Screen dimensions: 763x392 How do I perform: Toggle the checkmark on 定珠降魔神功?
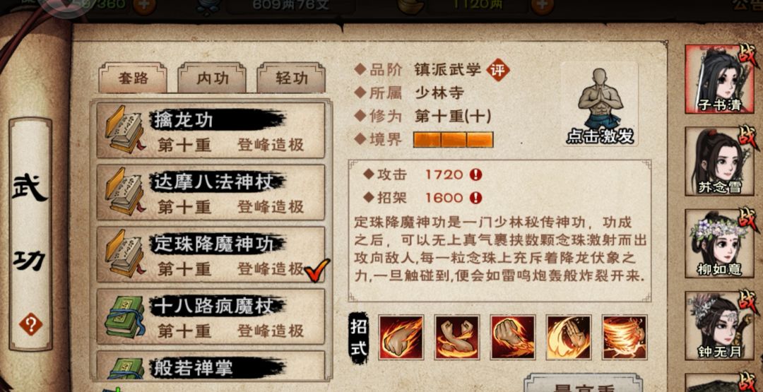coord(317,270)
